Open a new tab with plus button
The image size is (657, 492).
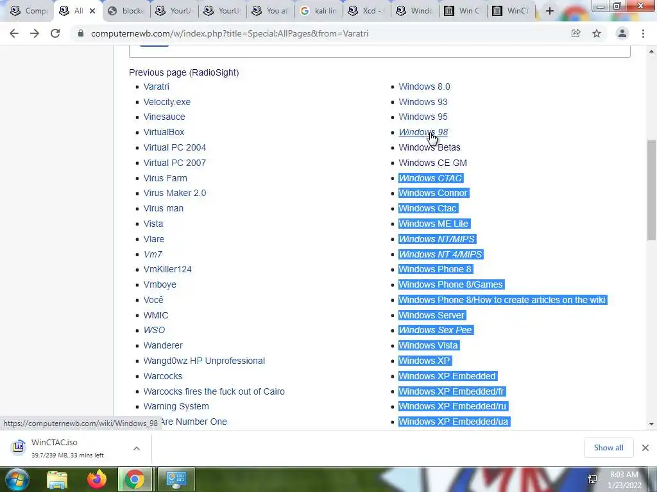click(550, 11)
